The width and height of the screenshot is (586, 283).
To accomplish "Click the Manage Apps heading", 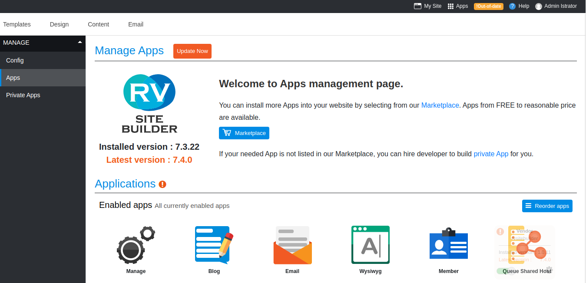I will 129,51.
